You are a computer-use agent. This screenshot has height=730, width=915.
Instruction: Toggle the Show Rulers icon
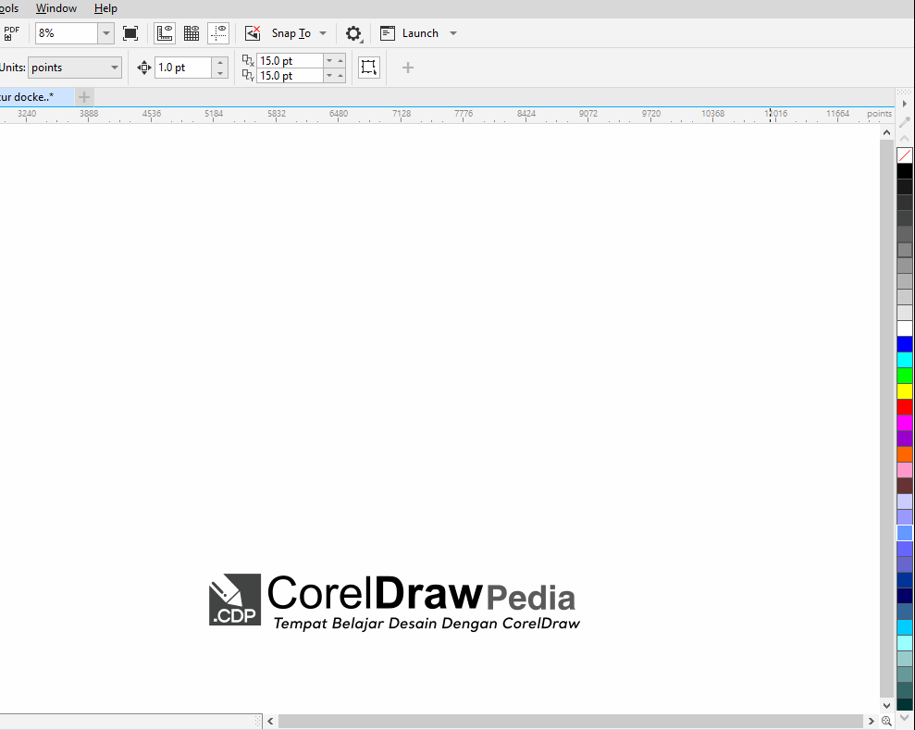164,32
